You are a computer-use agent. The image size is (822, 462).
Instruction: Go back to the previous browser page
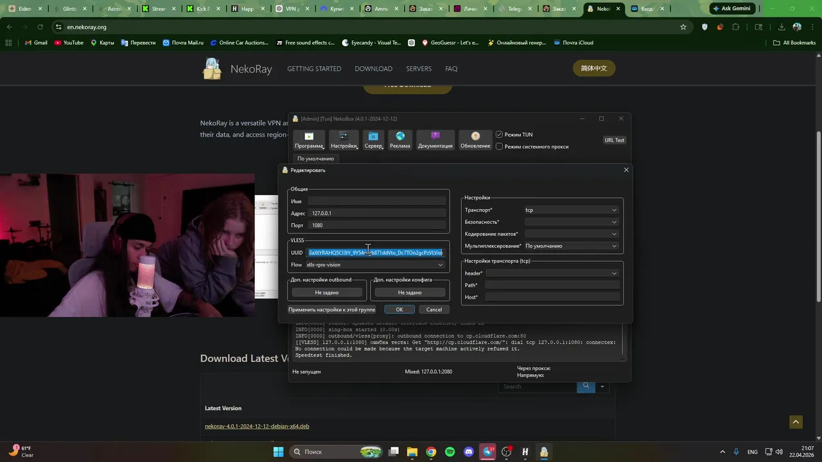10,27
